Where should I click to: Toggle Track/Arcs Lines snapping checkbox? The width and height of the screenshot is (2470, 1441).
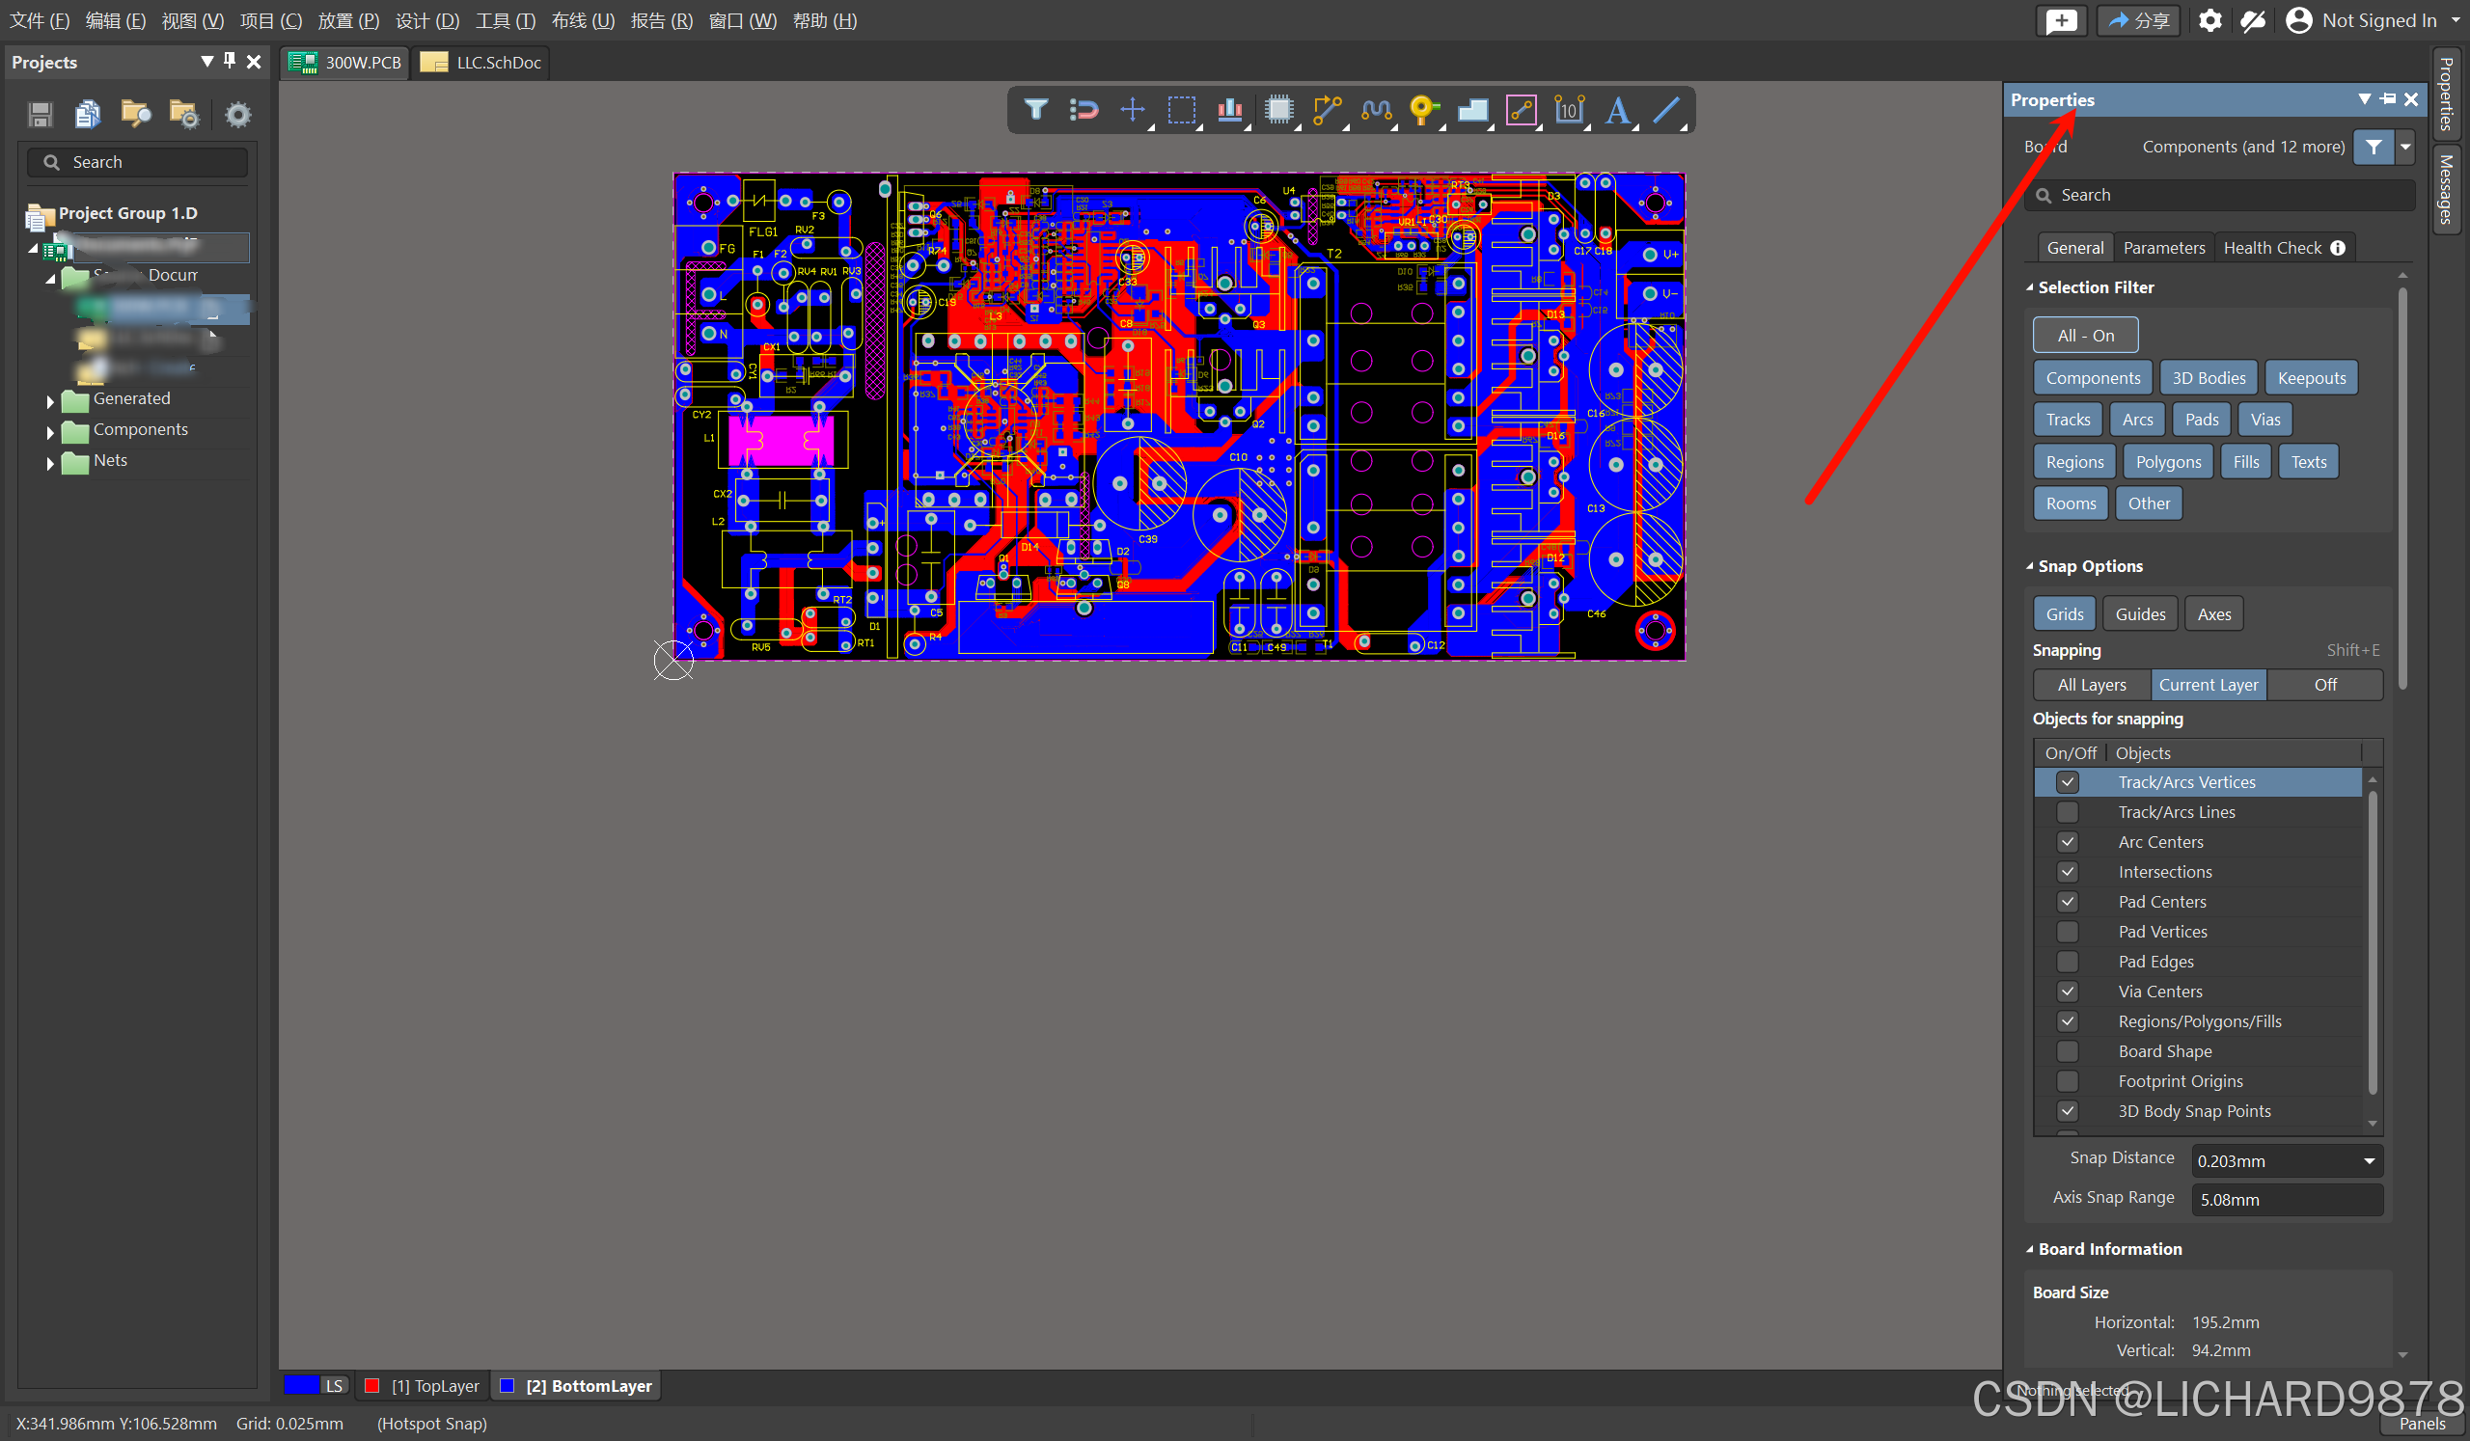pos(2067,812)
